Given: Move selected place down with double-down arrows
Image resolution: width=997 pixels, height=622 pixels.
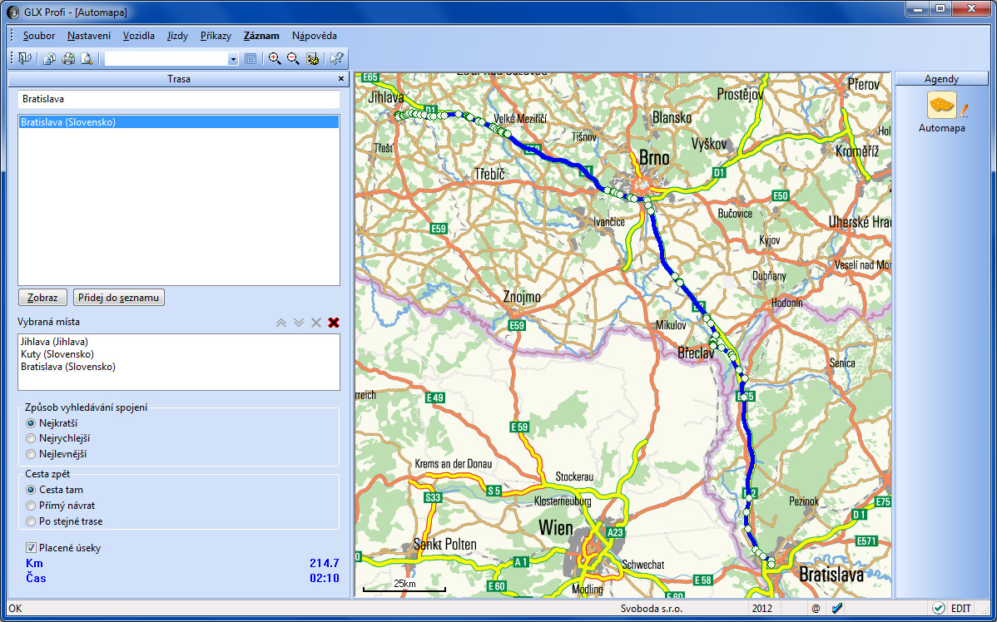Looking at the screenshot, I should (x=298, y=323).
